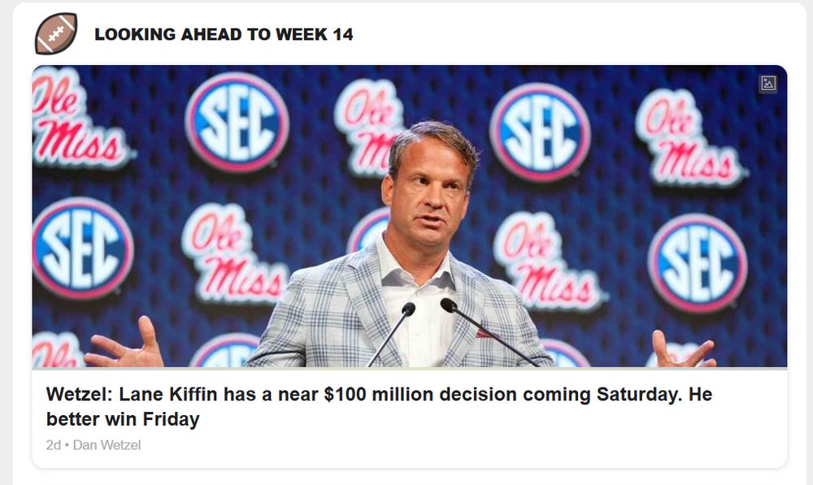Screen dimensions: 813x485
Task: Click the SEC logo at photo's right edge
Action: click(x=697, y=262)
